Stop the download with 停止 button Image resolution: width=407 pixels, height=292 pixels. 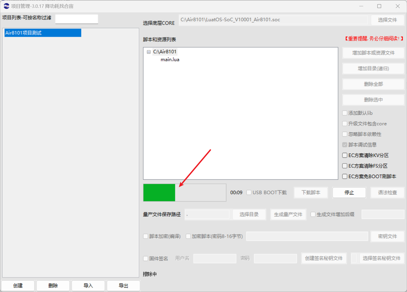point(349,192)
